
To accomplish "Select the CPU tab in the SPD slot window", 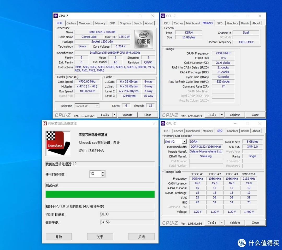I will pos(167,131).
